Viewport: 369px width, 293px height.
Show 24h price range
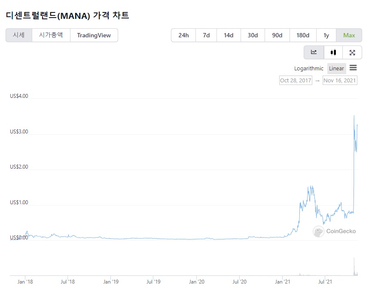click(183, 35)
